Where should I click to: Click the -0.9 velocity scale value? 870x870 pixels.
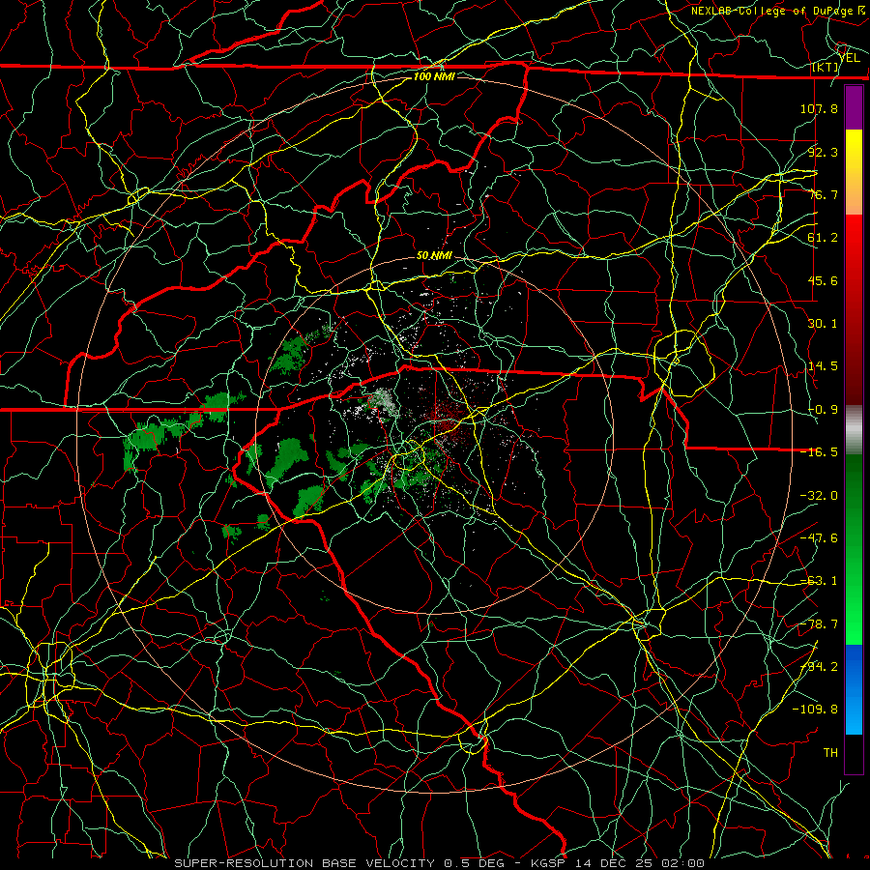tap(824, 410)
